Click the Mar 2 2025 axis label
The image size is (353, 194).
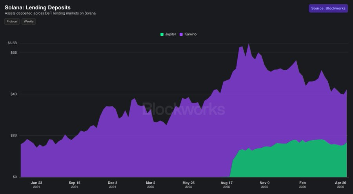point(150,185)
